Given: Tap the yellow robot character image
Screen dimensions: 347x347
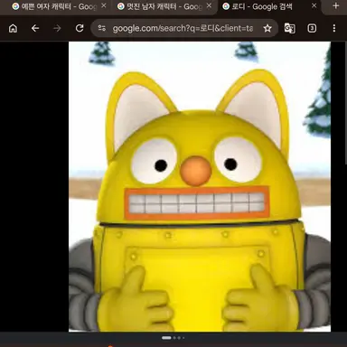Looking at the screenshot, I should pos(200,186).
